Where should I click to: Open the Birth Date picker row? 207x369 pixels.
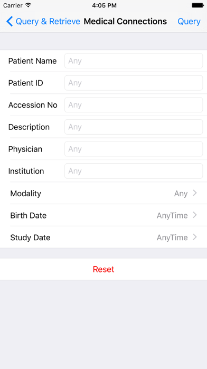[103, 215]
